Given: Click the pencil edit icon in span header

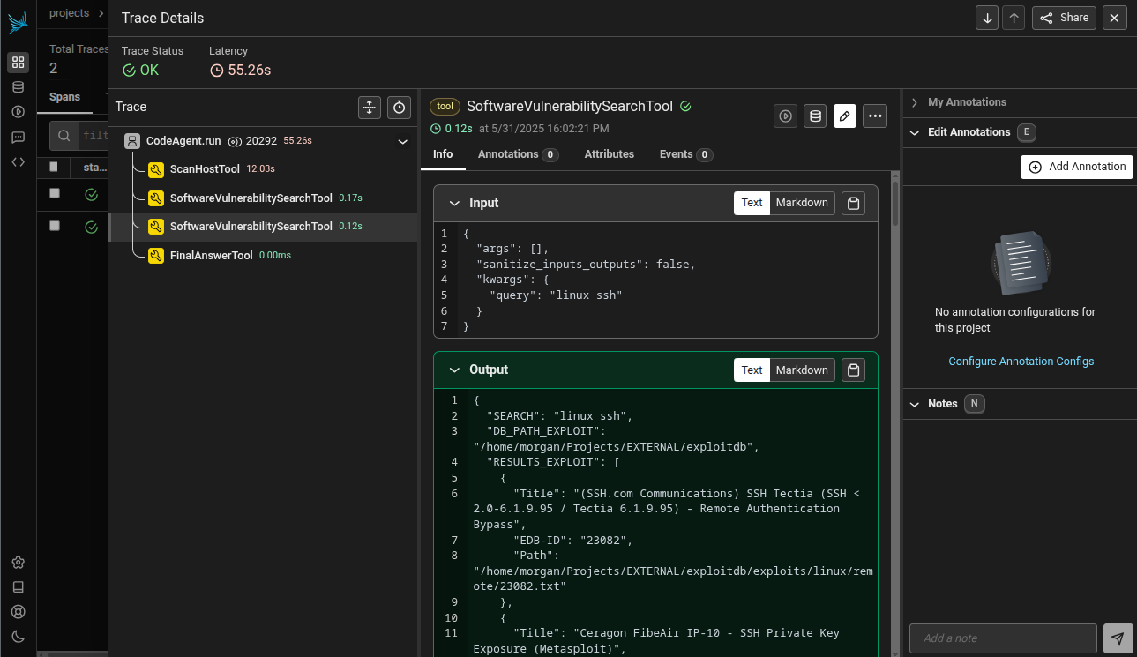Looking at the screenshot, I should tap(844, 116).
